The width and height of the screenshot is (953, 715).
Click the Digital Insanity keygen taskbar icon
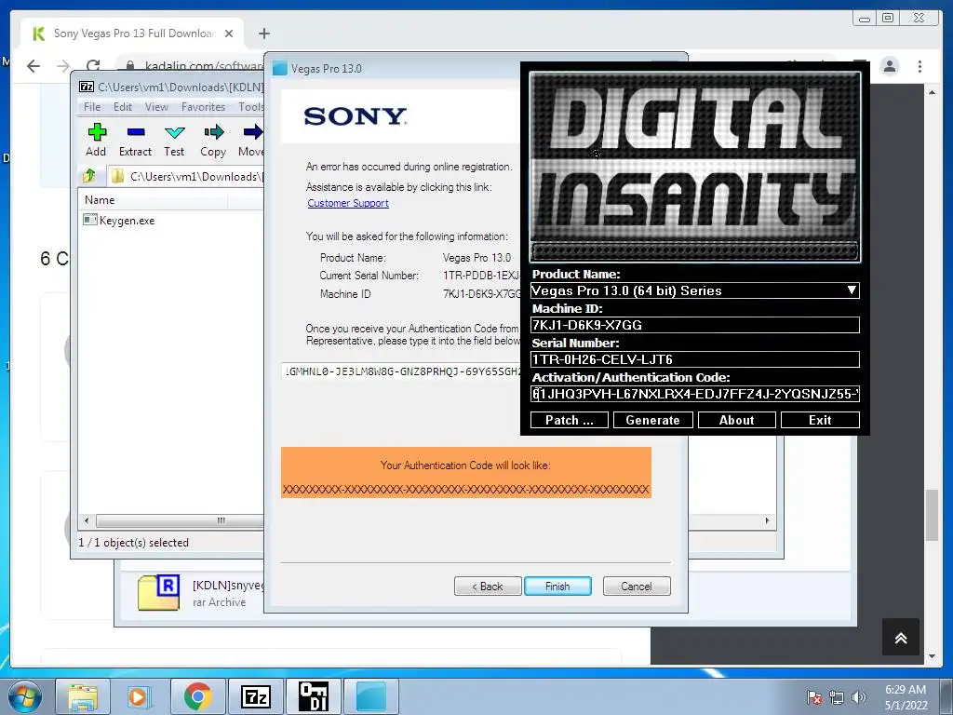(x=313, y=696)
